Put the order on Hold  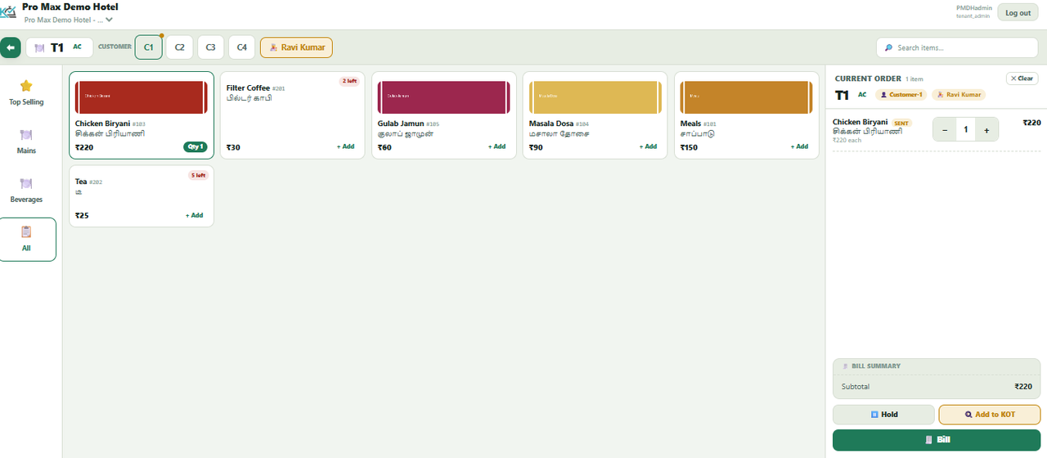[883, 415]
